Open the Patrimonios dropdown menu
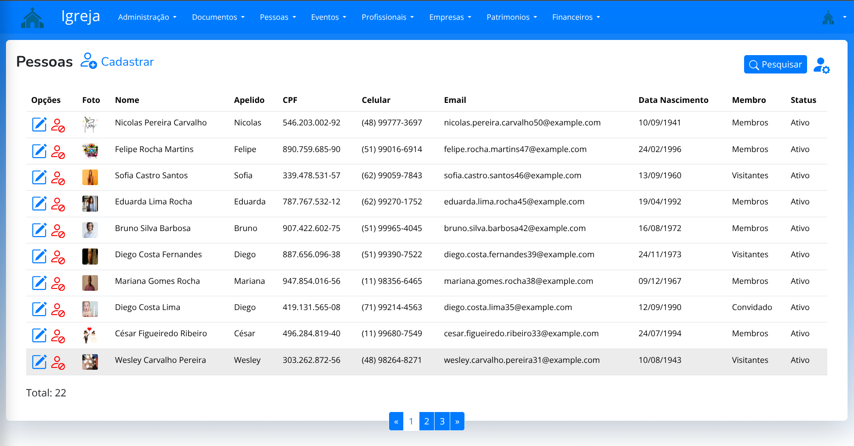Viewport: 854px width, 446px height. click(511, 17)
